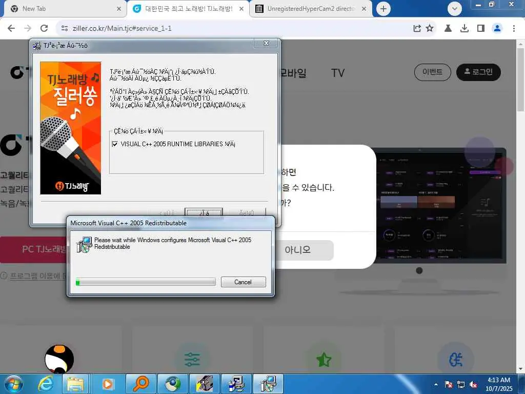Open the TV menu item
The width and height of the screenshot is (525, 394).
point(337,73)
